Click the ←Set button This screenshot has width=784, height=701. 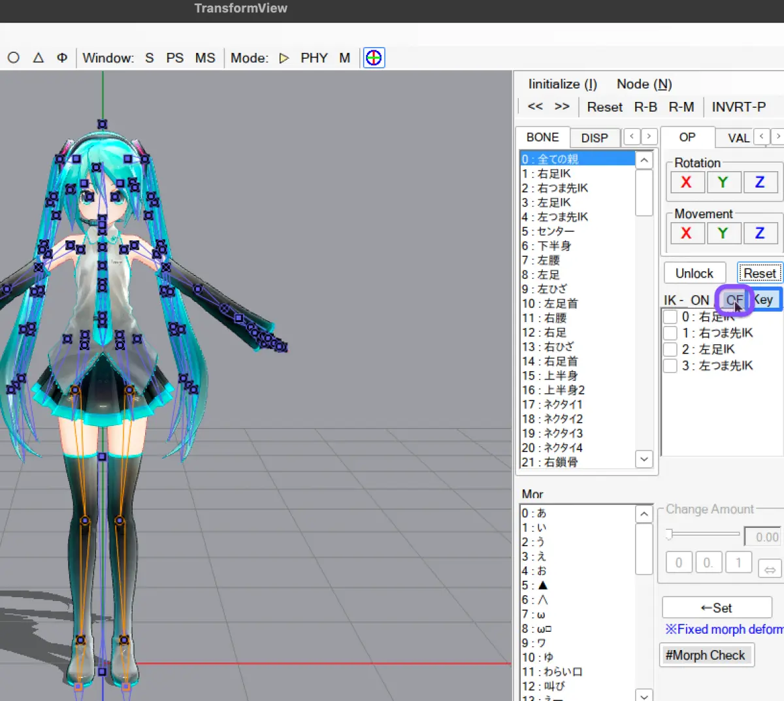pyautogui.click(x=717, y=608)
